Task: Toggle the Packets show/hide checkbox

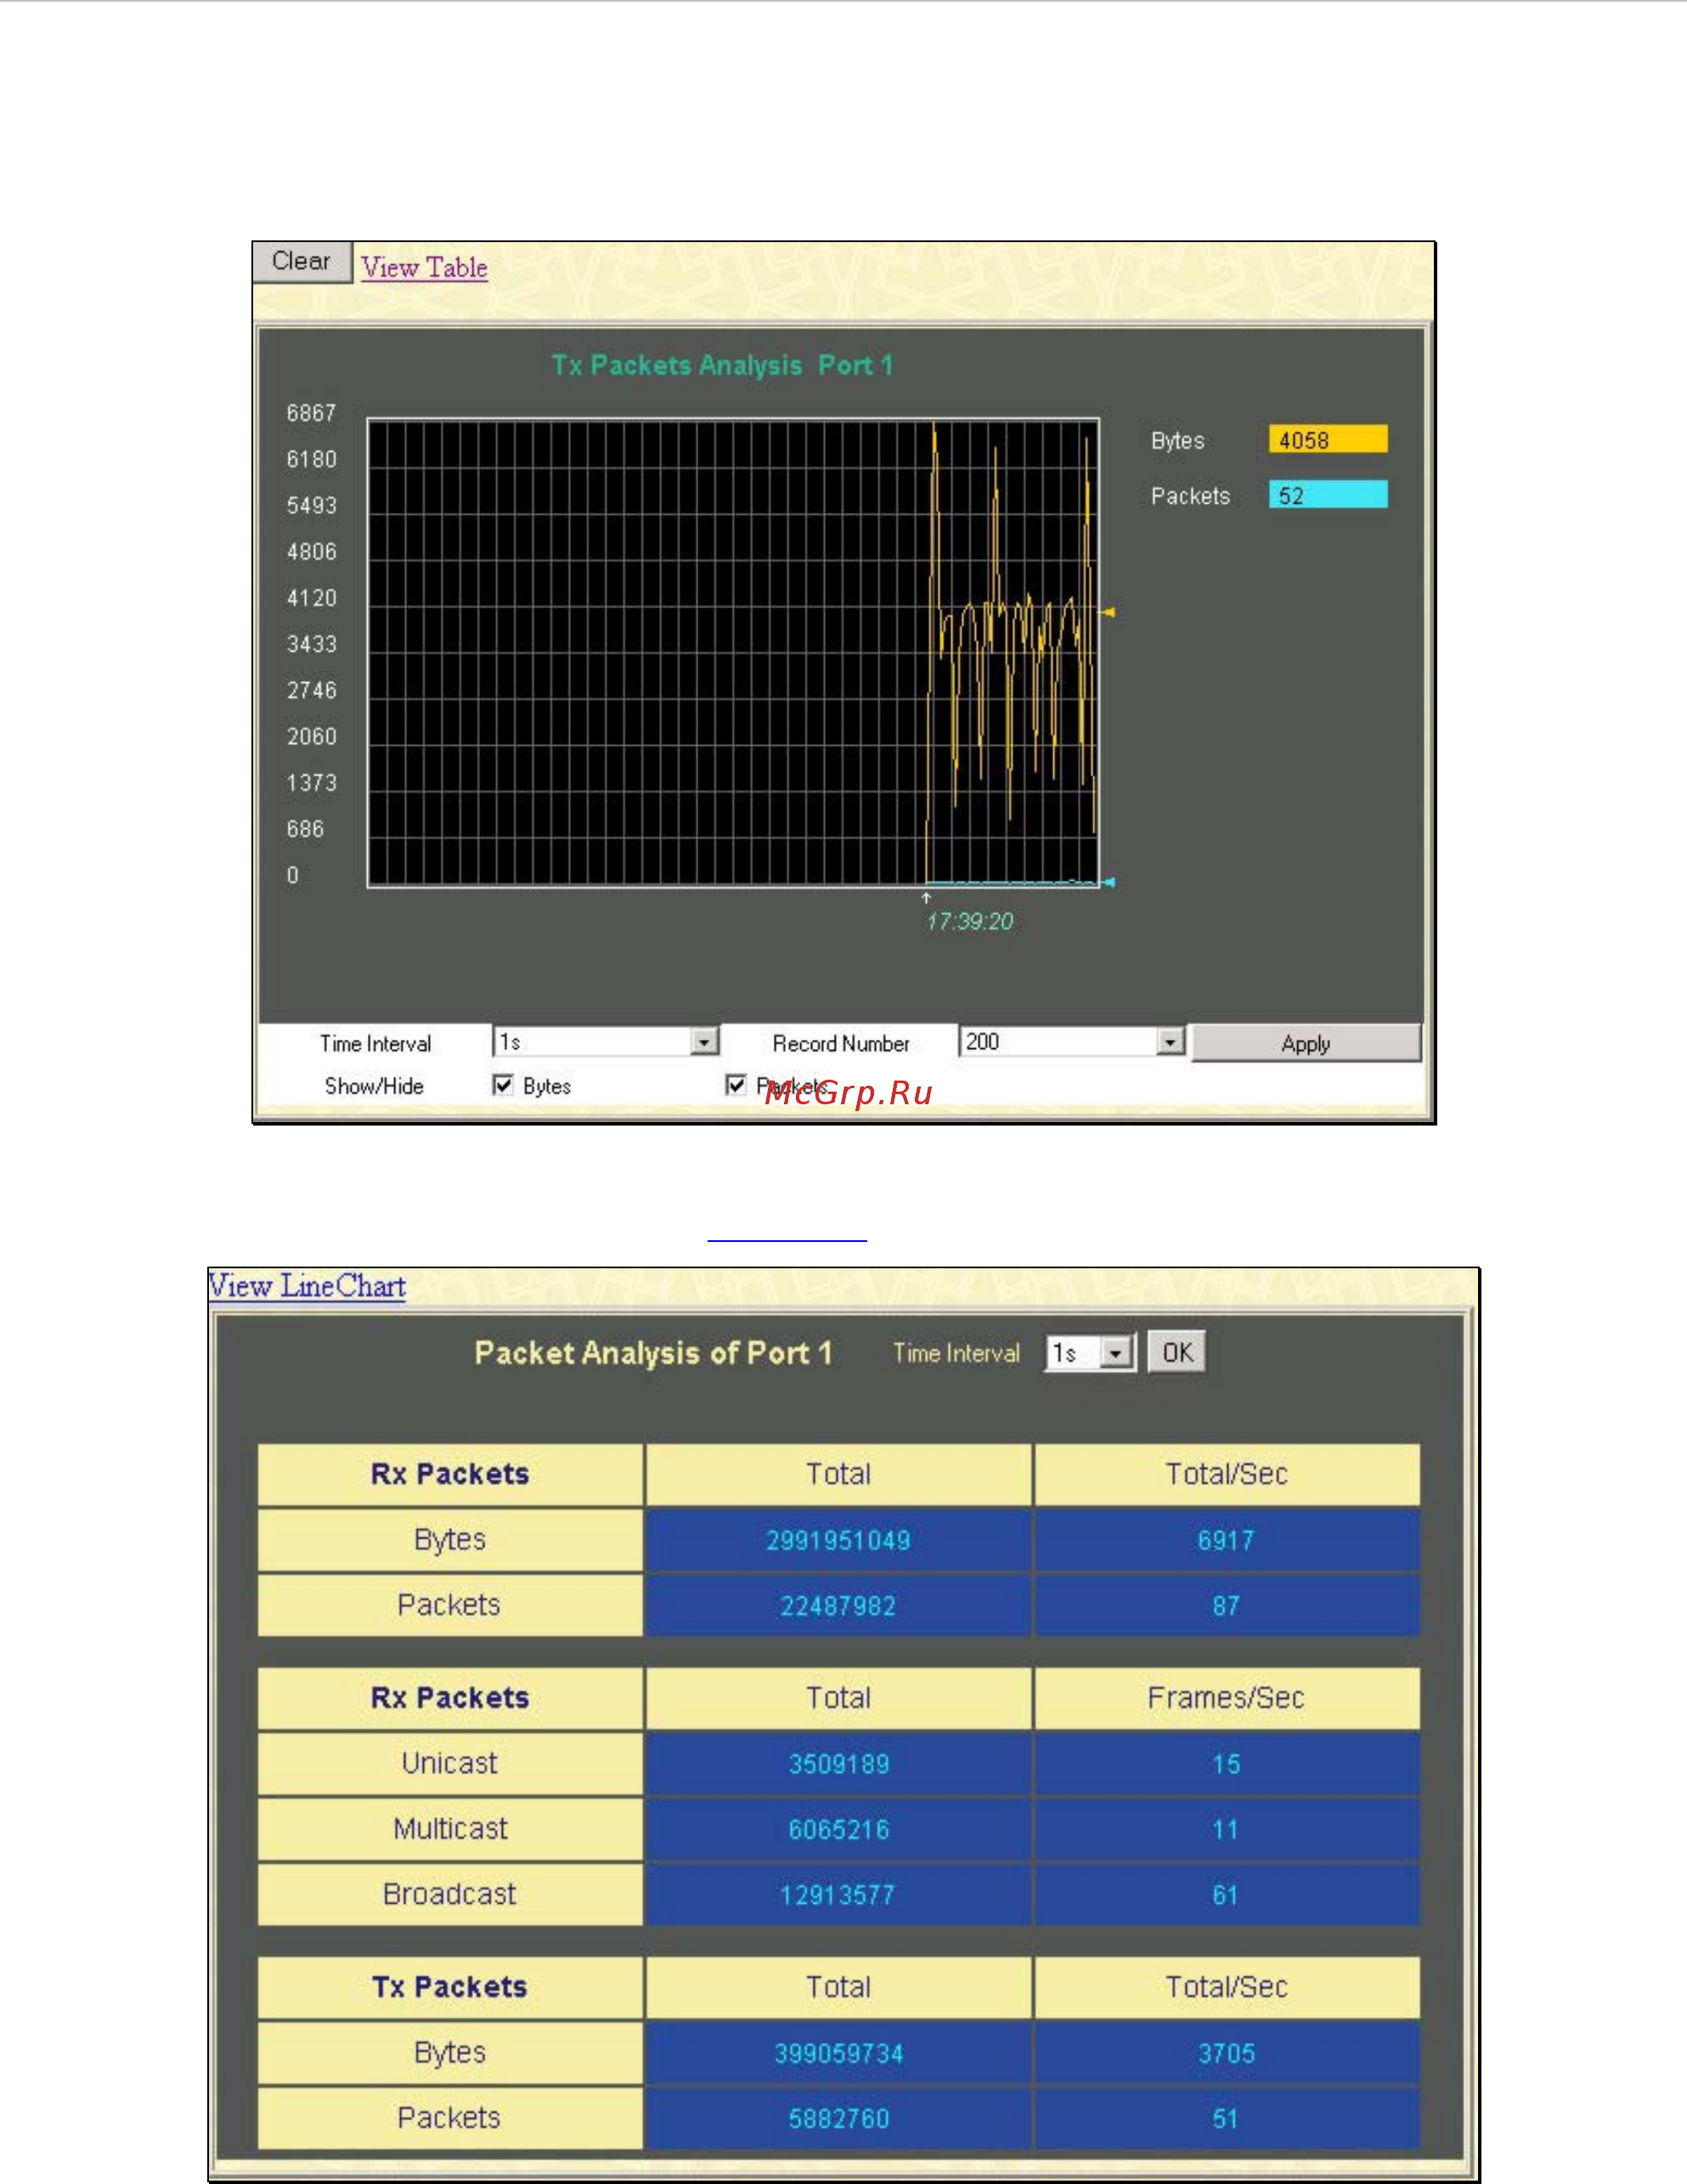Action: [736, 1085]
